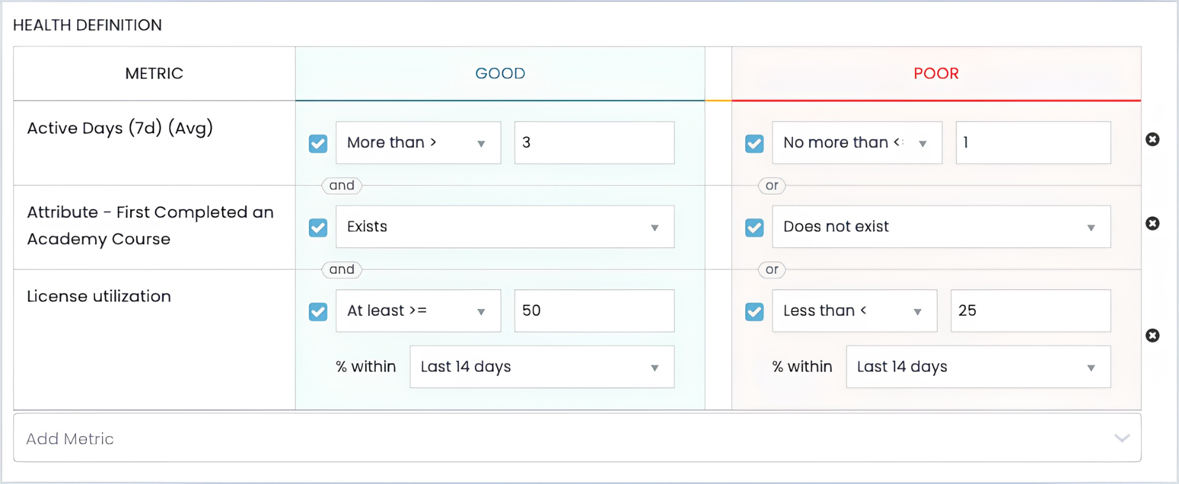The height and width of the screenshot is (484, 1179).
Task: Uncheck Good condition for Active Days
Action: pyautogui.click(x=318, y=143)
